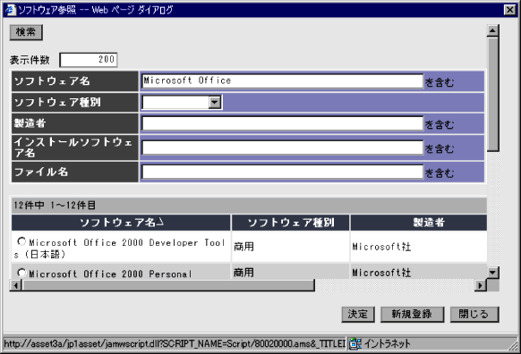Image resolution: width=521 pixels, height=354 pixels.
Task: Select radio for Microsoft Office 2000 Personal
Action: [x=21, y=273]
